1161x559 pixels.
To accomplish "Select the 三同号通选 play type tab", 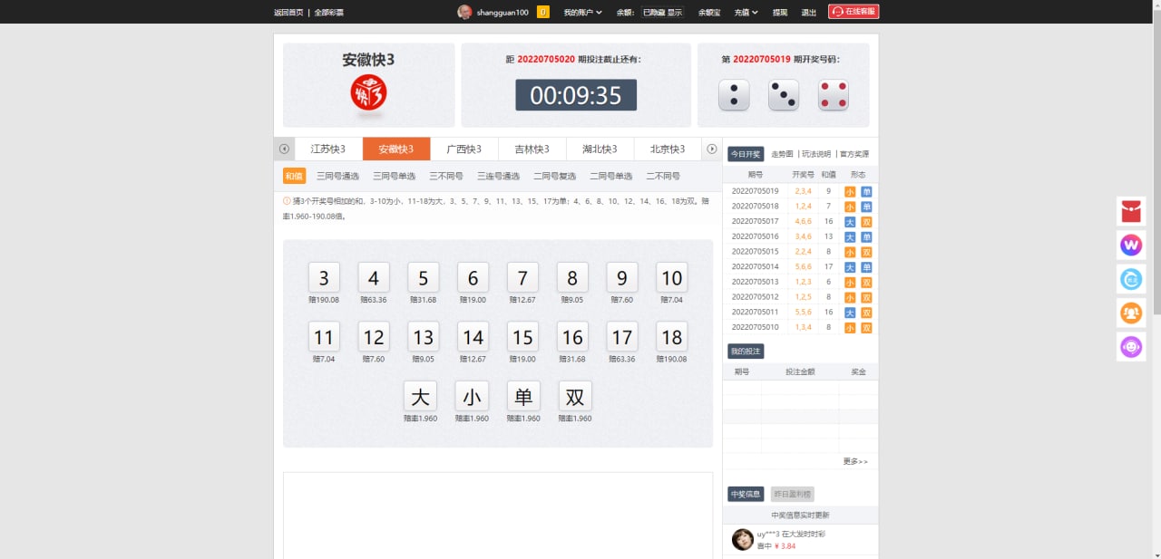I will pos(337,176).
